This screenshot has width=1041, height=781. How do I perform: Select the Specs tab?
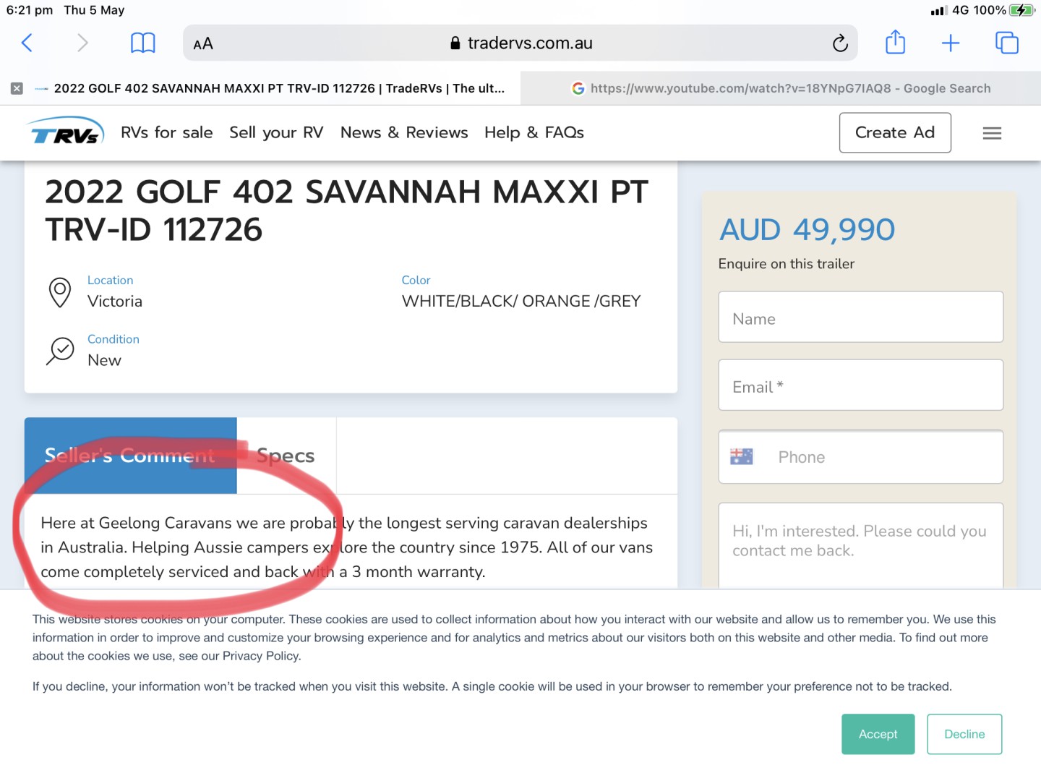[286, 456]
